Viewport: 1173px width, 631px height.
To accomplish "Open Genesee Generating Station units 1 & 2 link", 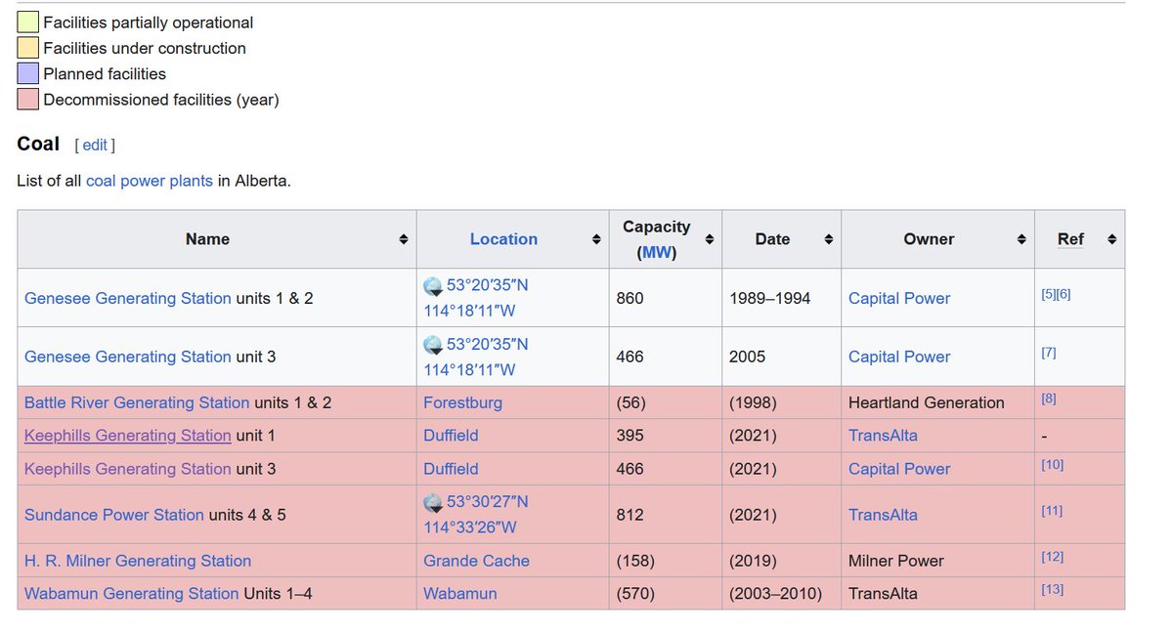I will pyautogui.click(x=128, y=298).
